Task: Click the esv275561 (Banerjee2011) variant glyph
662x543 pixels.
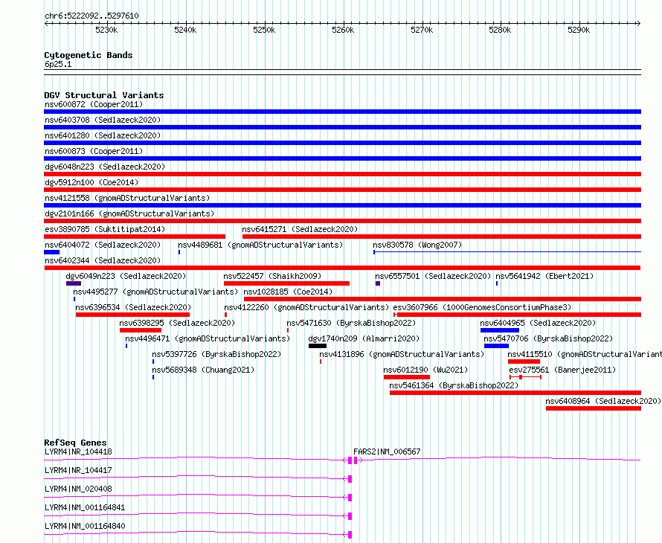Action: click(x=525, y=377)
